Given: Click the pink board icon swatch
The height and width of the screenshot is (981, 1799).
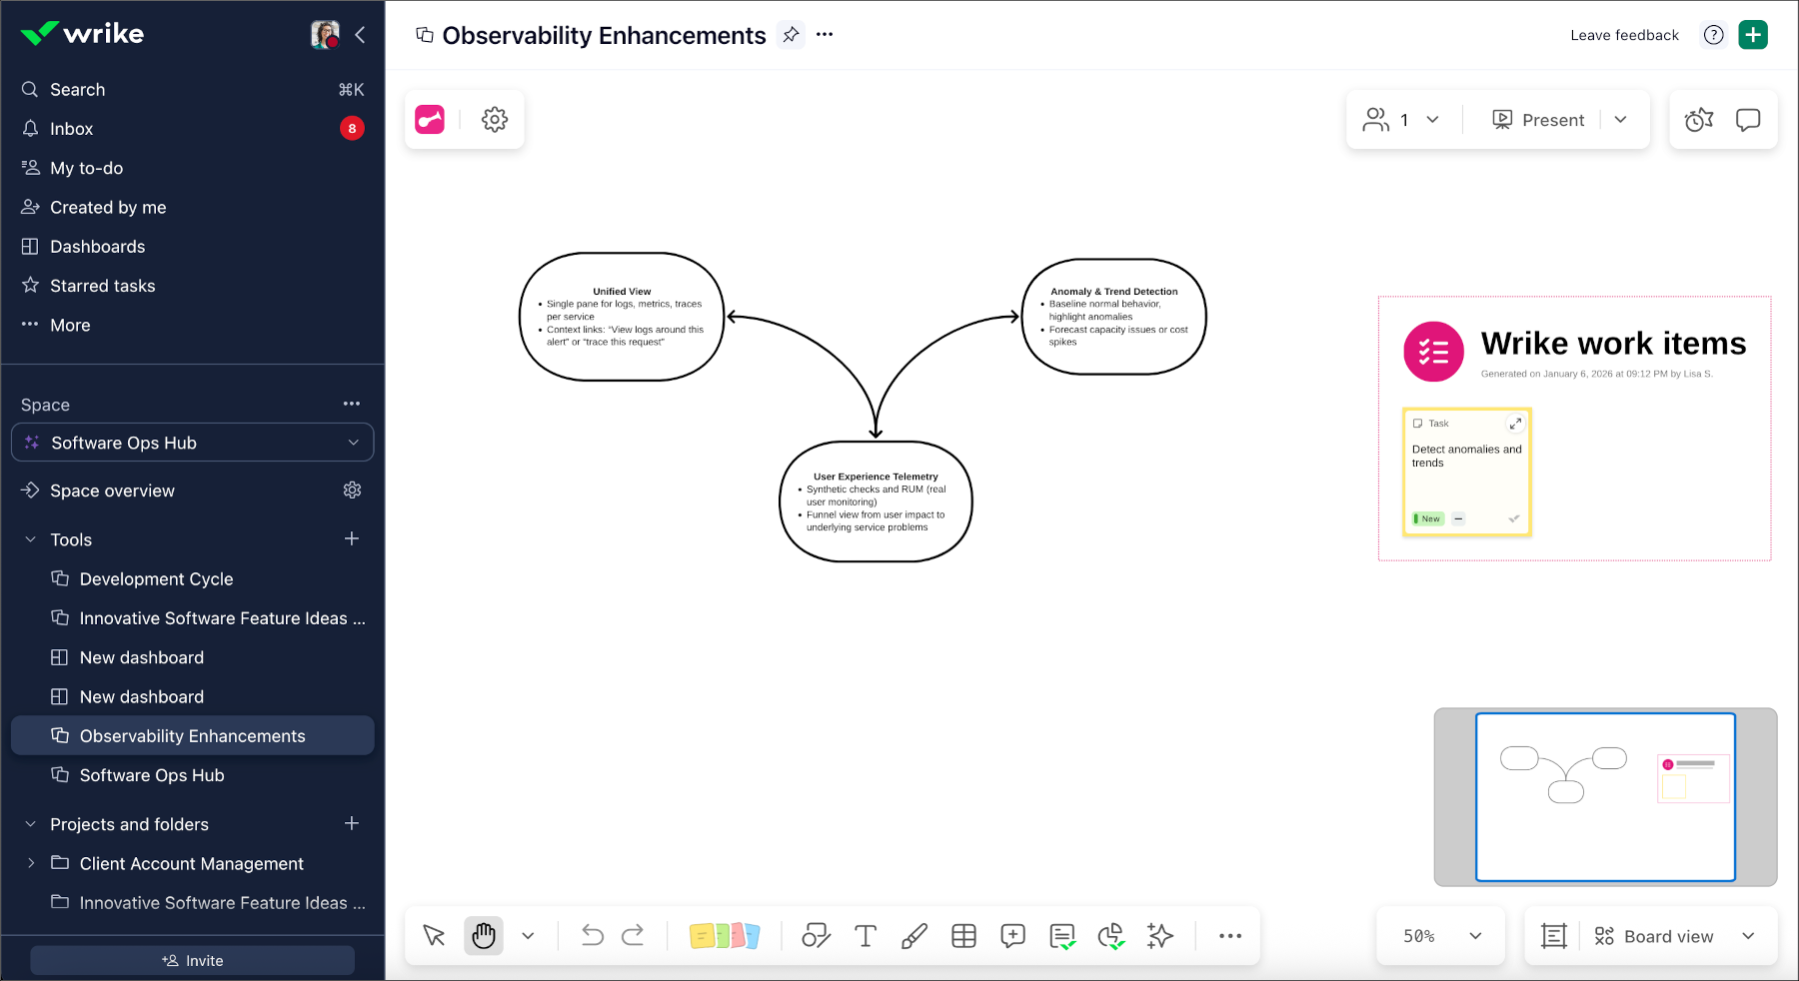Looking at the screenshot, I should click(x=429, y=119).
